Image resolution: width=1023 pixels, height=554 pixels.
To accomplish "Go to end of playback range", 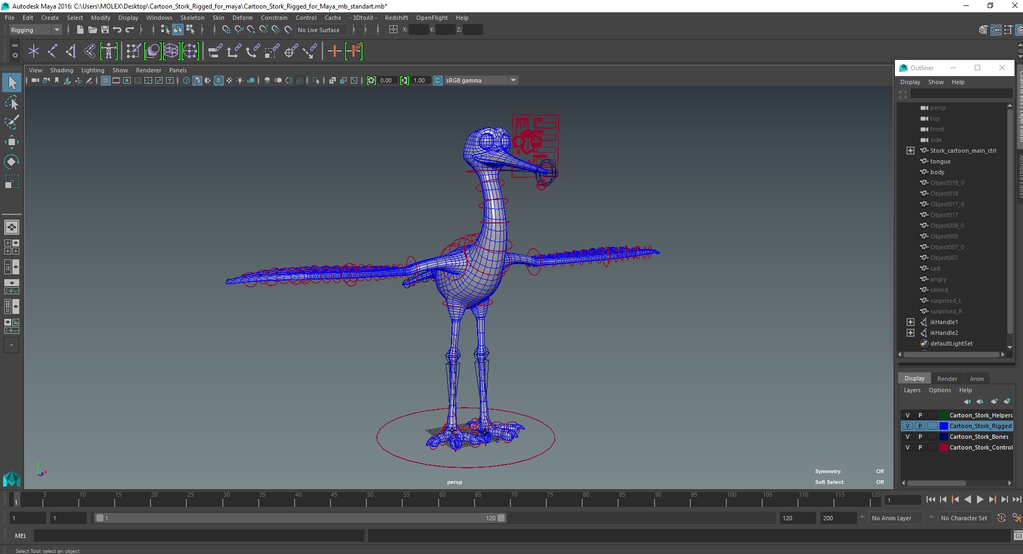I will (x=1017, y=499).
